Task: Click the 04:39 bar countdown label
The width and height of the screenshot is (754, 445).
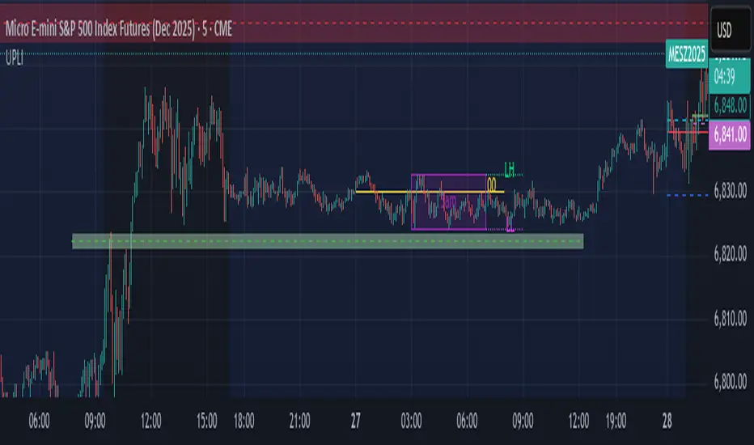Action: [725, 76]
